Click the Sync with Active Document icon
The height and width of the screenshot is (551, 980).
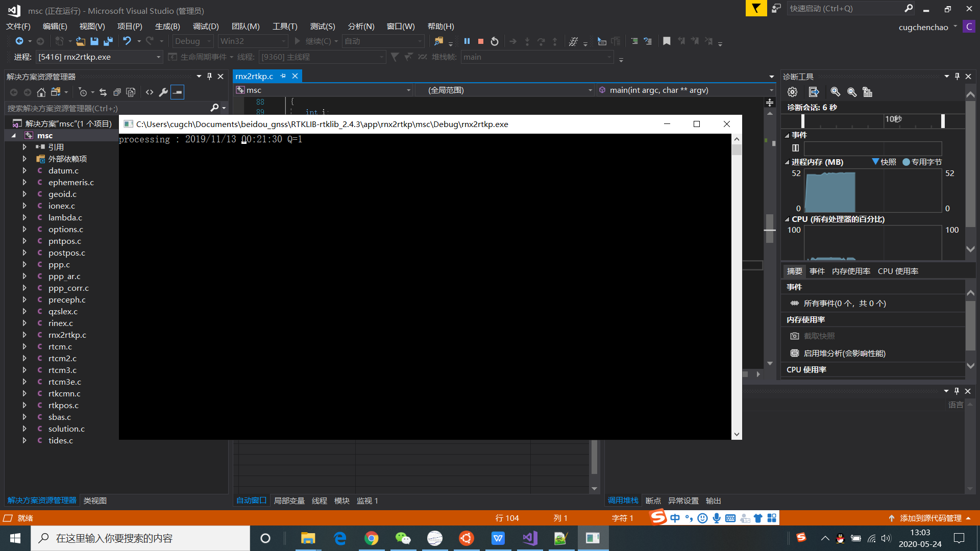(103, 92)
